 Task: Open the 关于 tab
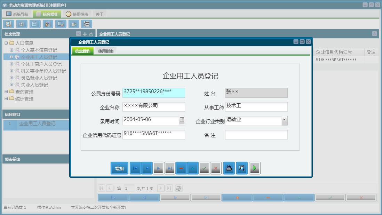click(x=100, y=14)
